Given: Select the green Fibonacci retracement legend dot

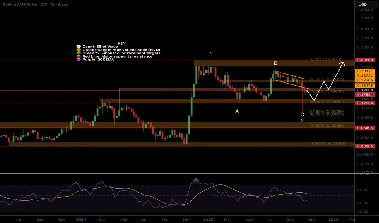Looking at the screenshot, I should click(78, 53).
